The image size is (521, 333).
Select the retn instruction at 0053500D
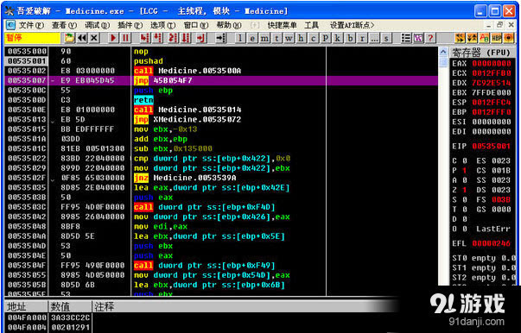(143, 100)
